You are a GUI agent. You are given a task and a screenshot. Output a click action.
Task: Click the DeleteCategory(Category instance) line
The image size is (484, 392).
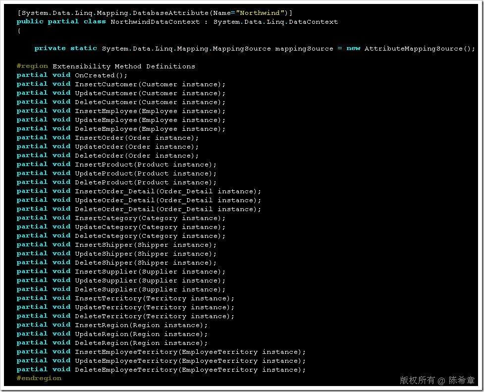coord(121,236)
